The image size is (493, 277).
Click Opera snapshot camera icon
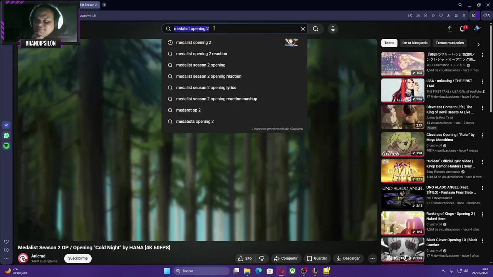pyautogui.click(x=418, y=15)
